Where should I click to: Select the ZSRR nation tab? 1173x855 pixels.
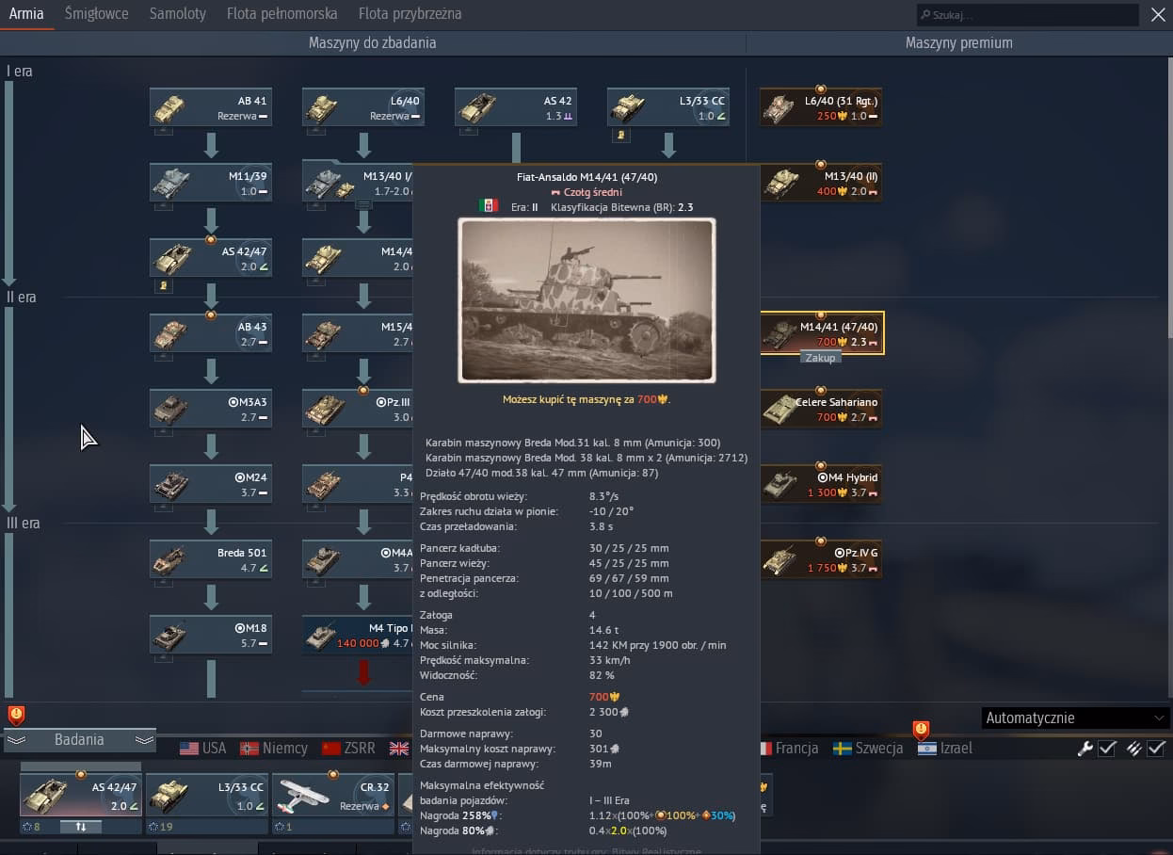(348, 749)
